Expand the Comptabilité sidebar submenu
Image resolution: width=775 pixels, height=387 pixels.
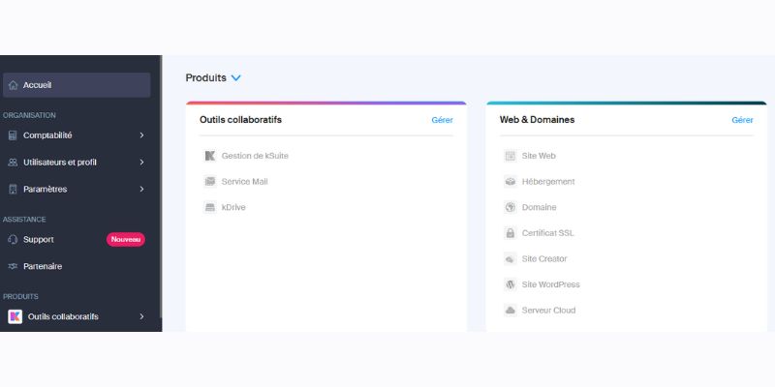(141, 135)
